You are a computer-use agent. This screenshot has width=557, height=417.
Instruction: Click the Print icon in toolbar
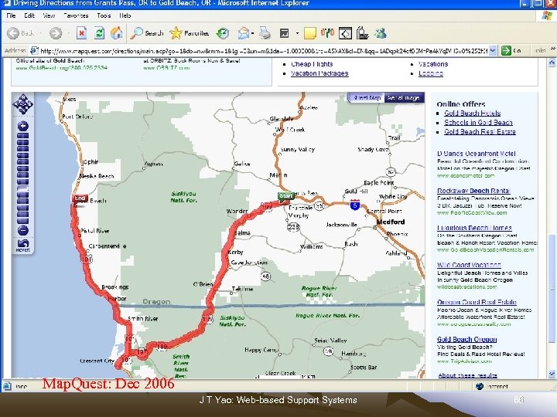click(265, 33)
